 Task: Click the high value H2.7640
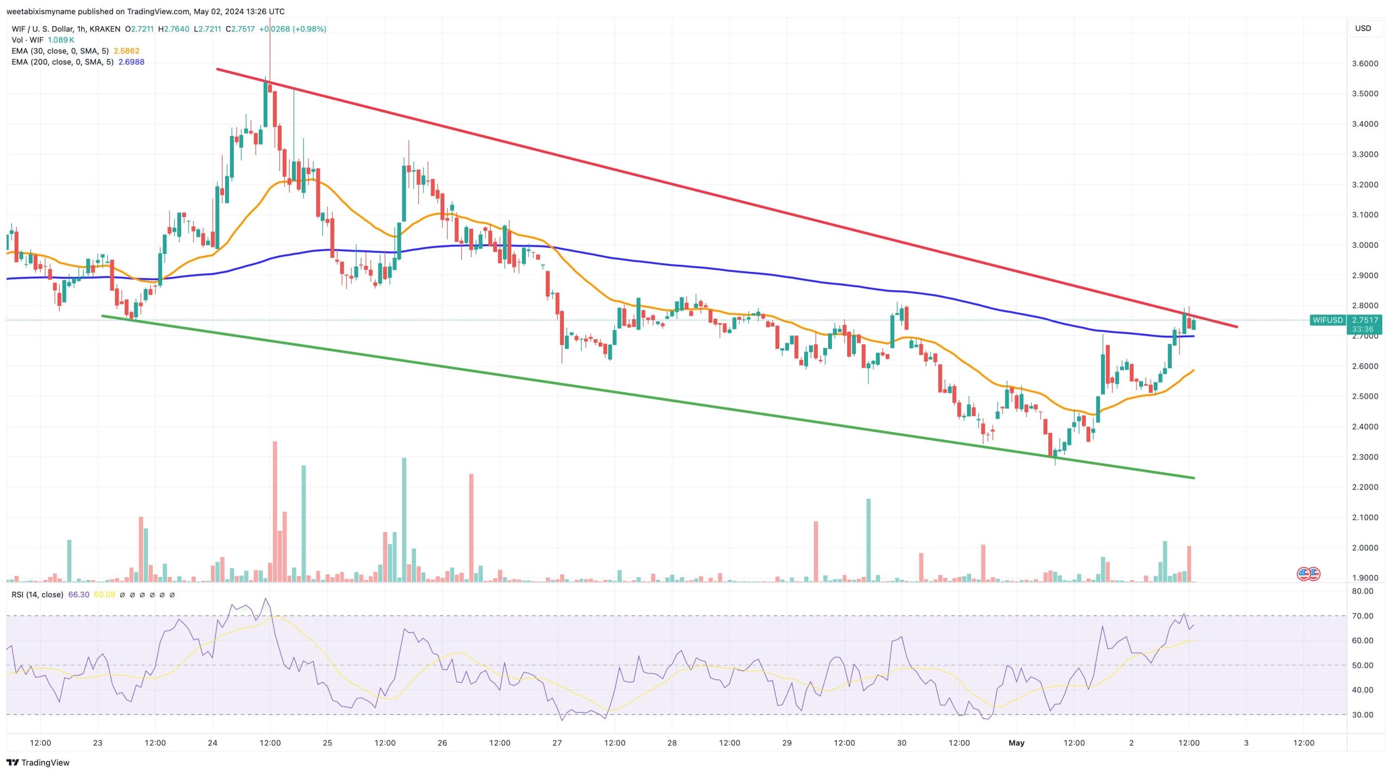click(x=173, y=29)
